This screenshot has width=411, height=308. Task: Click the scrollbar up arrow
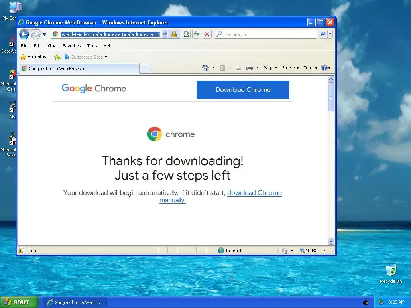pyautogui.click(x=331, y=79)
